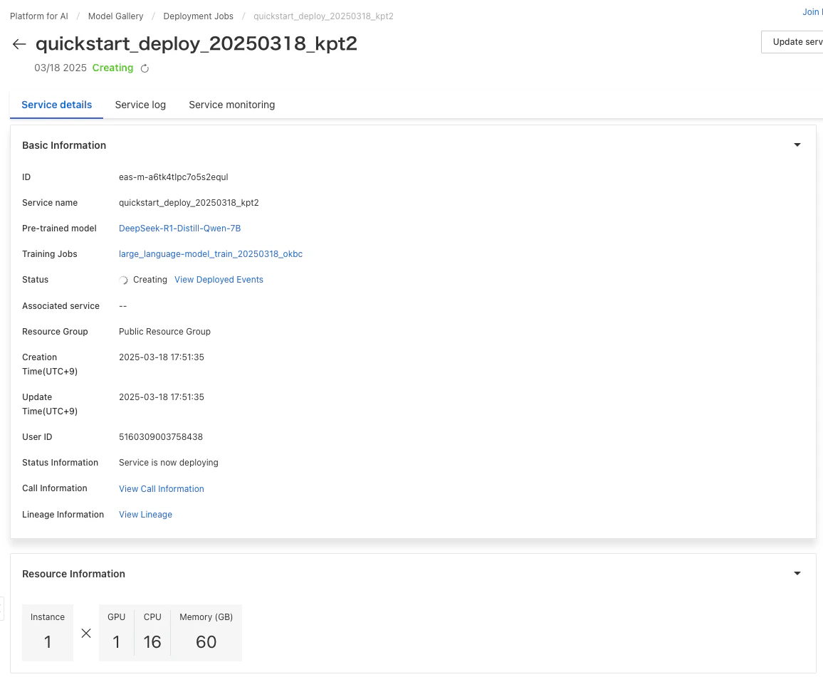Select the Service details tab
This screenshot has height=677, width=823.
[x=57, y=105]
